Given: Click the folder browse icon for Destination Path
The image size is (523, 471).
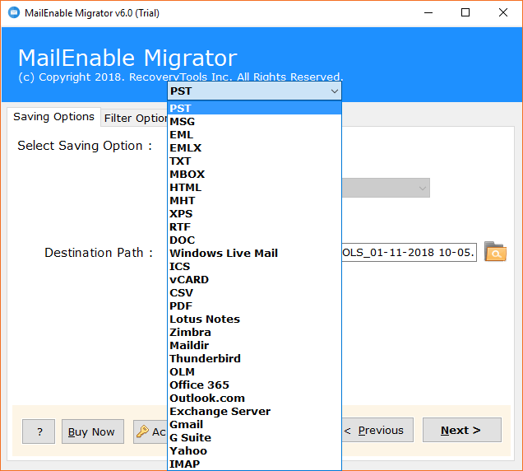Looking at the screenshot, I should (495, 251).
